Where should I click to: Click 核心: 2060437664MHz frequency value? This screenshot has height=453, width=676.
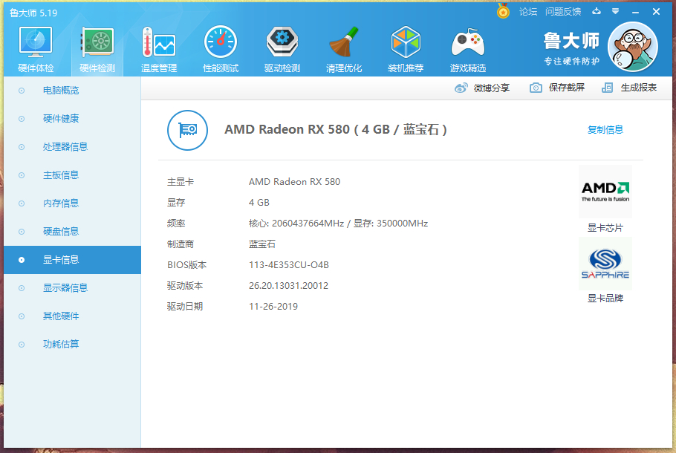pyautogui.click(x=296, y=224)
